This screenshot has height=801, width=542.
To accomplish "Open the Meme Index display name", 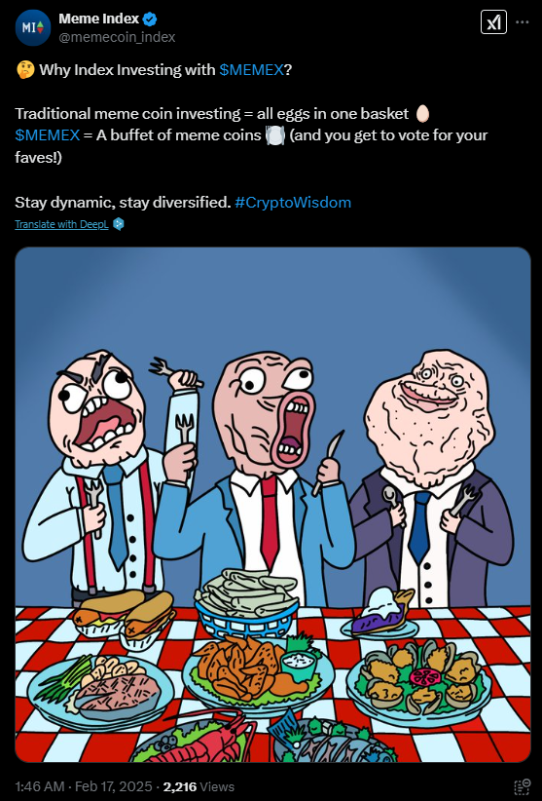I will click(99, 19).
